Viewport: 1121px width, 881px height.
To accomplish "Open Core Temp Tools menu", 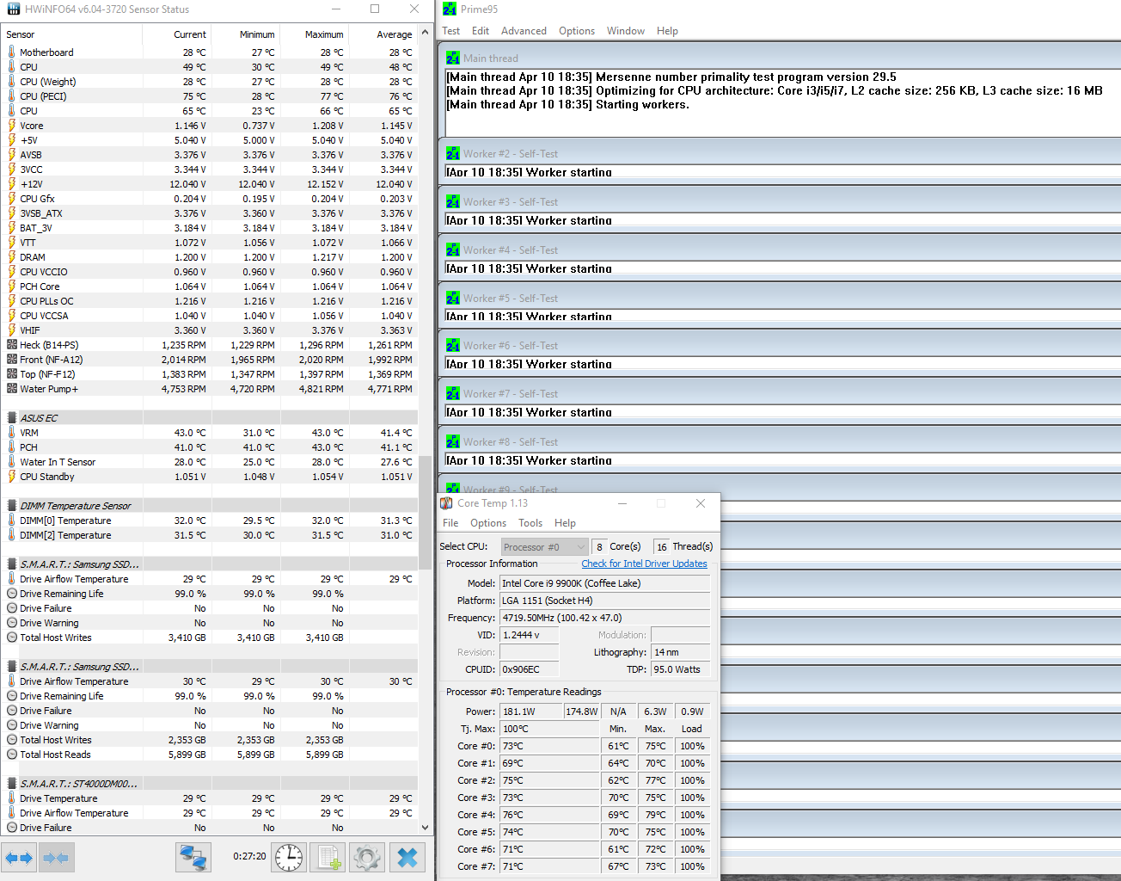I will [530, 523].
